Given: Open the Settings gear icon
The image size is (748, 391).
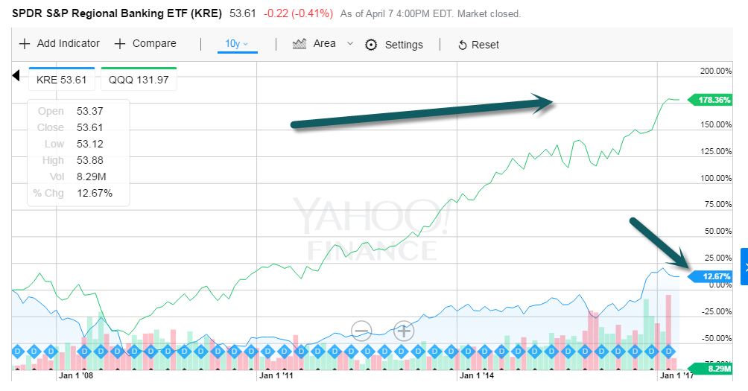Looking at the screenshot, I should tap(371, 45).
